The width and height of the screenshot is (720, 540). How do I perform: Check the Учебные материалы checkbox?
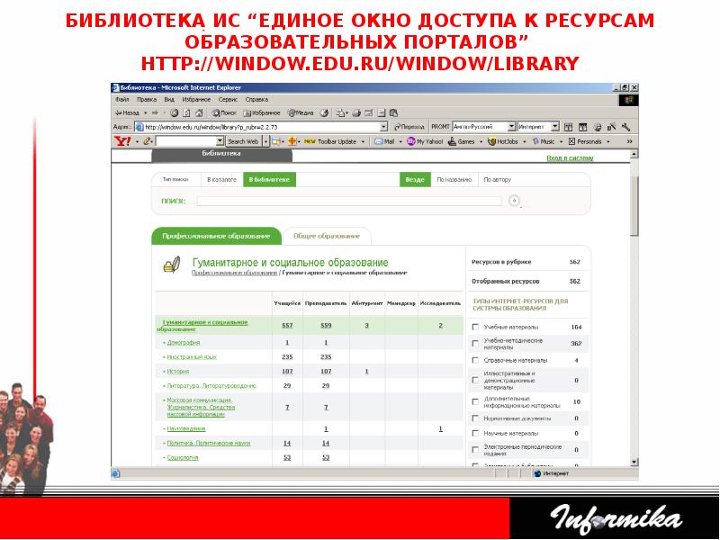[475, 327]
